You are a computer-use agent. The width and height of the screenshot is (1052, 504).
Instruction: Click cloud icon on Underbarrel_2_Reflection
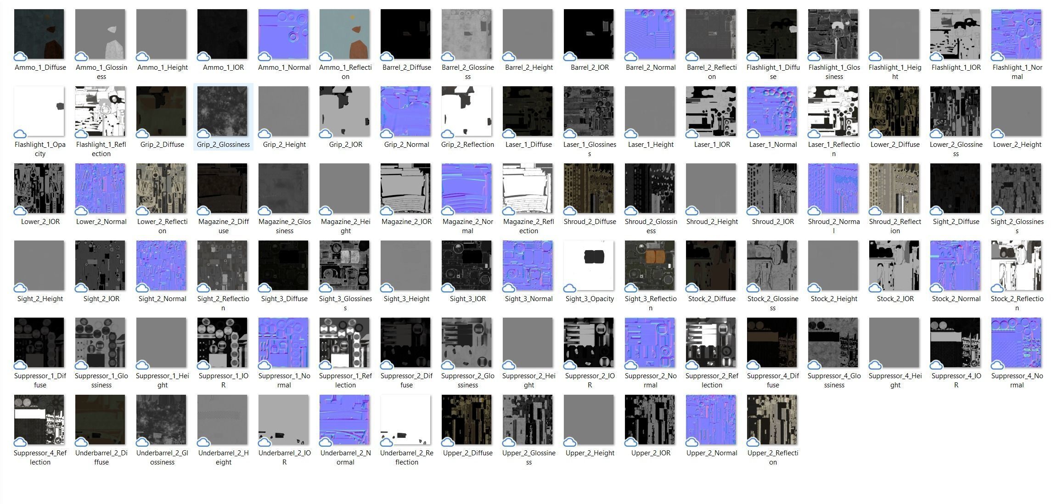[387, 442]
